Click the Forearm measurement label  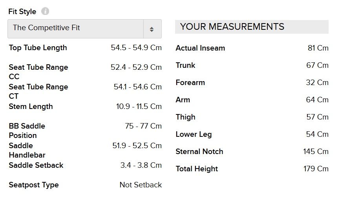point(190,83)
